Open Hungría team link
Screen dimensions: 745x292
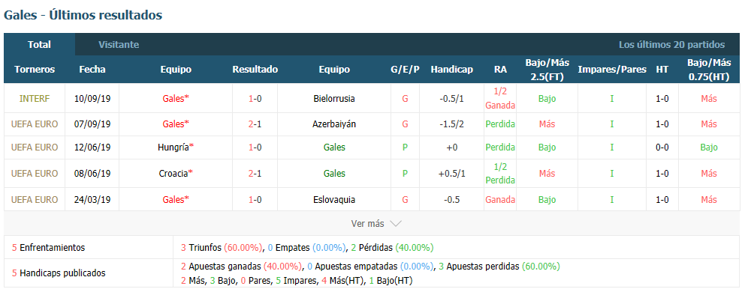tap(173, 147)
